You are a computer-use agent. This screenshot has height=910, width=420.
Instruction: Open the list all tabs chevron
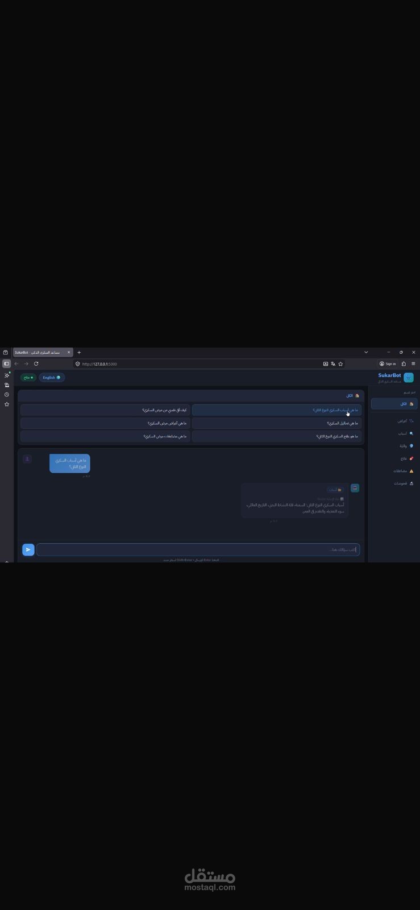pyautogui.click(x=366, y=353)
